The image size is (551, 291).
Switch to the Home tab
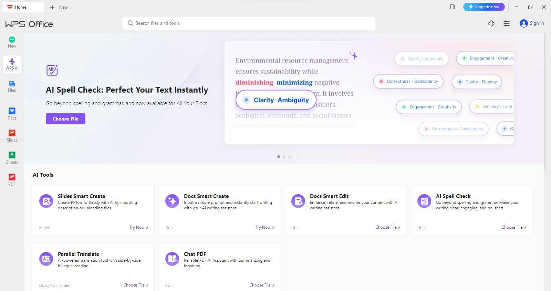tap(23, 7)
